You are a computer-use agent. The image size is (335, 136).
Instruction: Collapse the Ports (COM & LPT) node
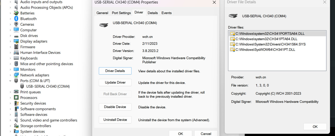(10, 81)
